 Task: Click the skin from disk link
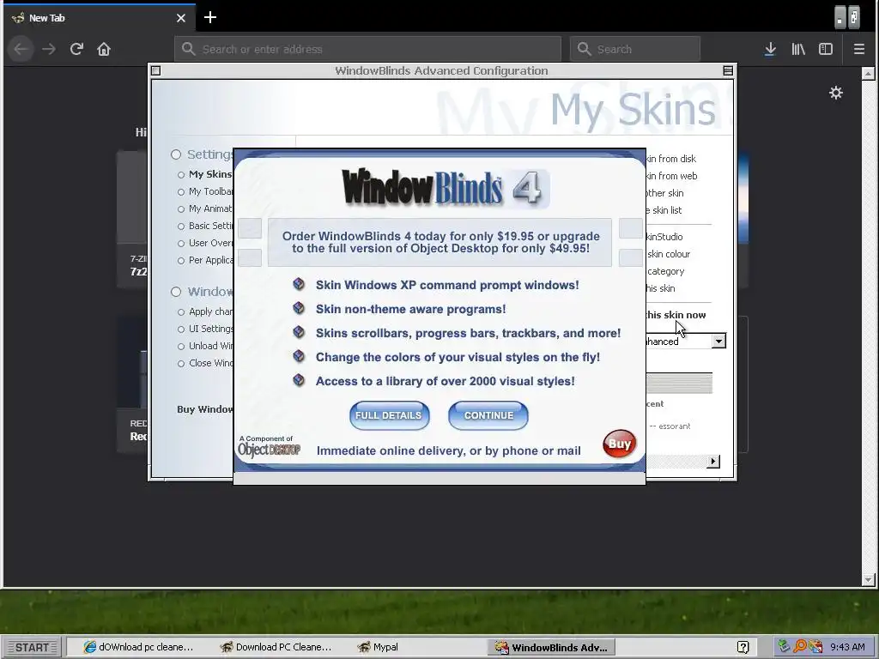tap(671, 159)
